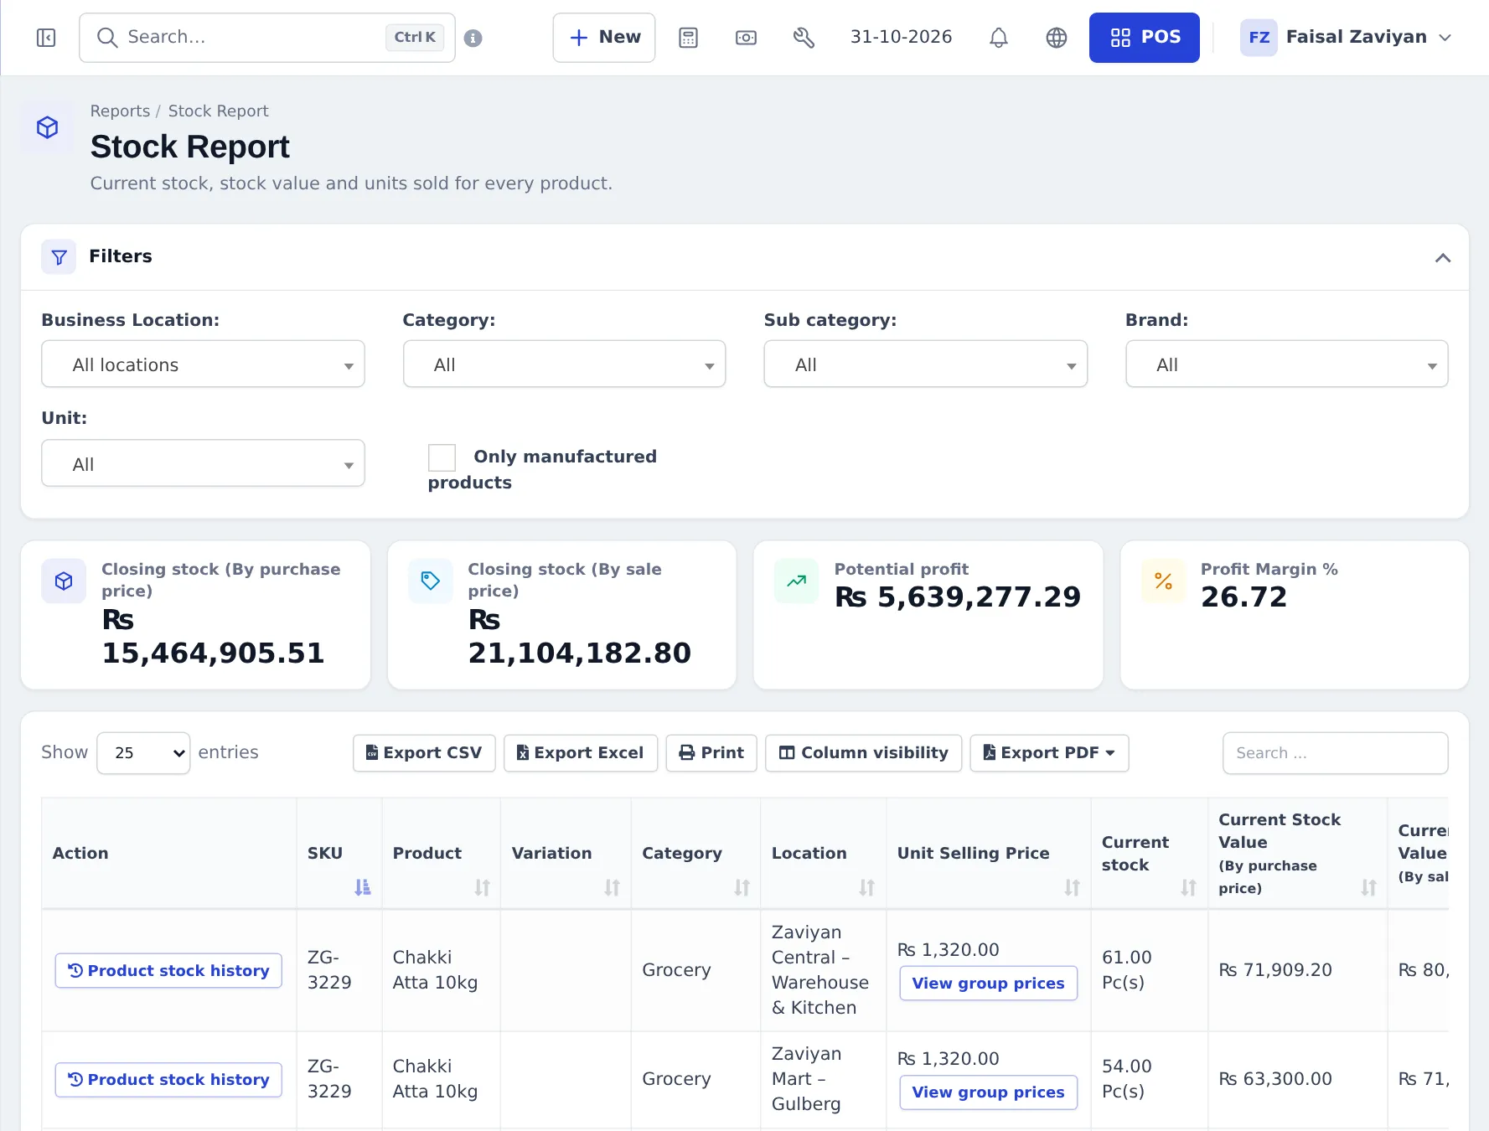Open stock history for Zaviyan Mart Gulberg row

168,1079
